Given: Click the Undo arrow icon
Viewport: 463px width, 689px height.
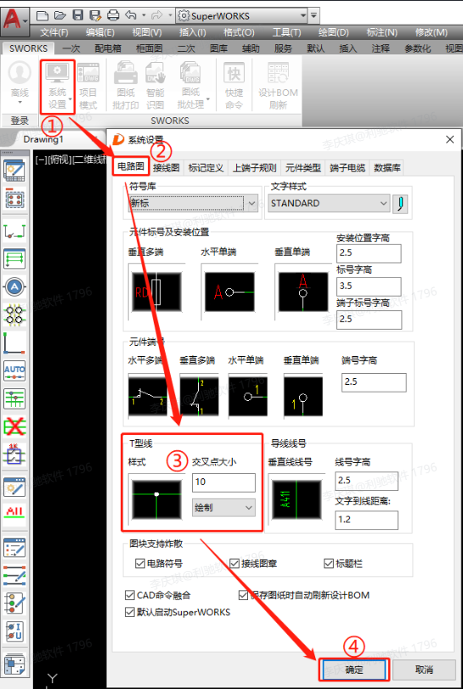Looking at the screenshot, I should pos(131,16).
